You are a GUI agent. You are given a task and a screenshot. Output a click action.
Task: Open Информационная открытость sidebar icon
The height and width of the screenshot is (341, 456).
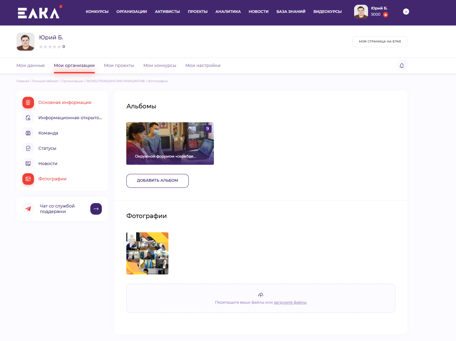tap(28, 118)
